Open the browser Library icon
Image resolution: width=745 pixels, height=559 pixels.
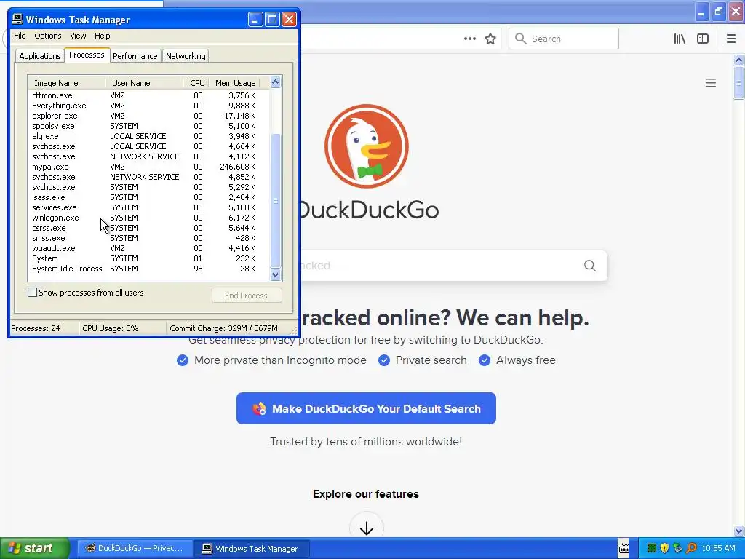[x=680, y=39]
